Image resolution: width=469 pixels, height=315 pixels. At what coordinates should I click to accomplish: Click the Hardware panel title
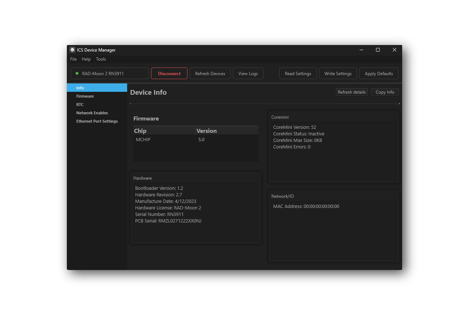142,178
